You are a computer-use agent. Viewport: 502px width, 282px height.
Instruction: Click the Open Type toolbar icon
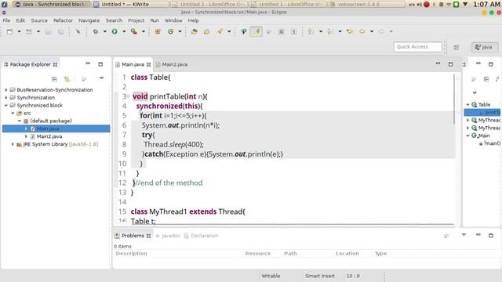point(194,31)
